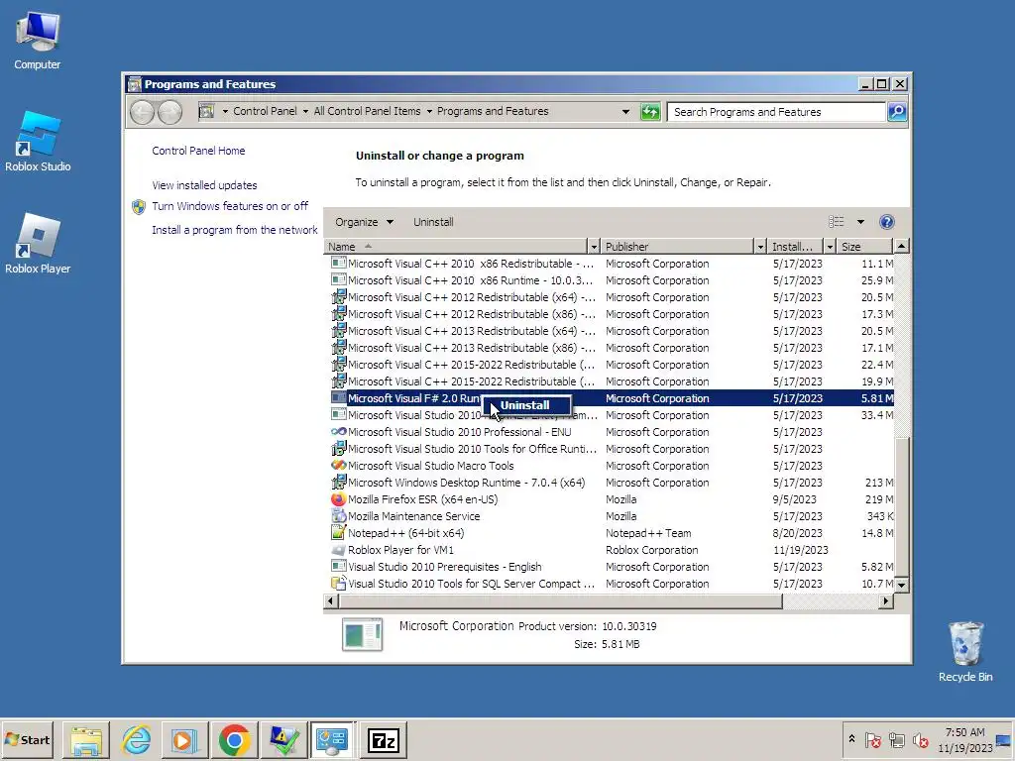1015x761 pixels.
Task: Click the Control Panel taskbar button
Action: click(x=332, y=740)
